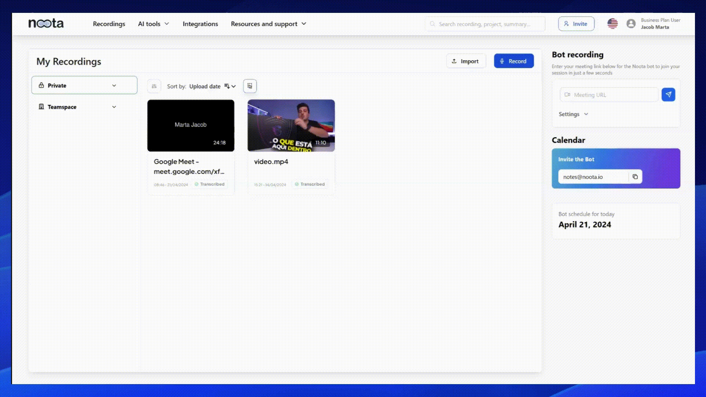Click the send meeting URL button
This screenshot has height=397, width=706.
668,94
